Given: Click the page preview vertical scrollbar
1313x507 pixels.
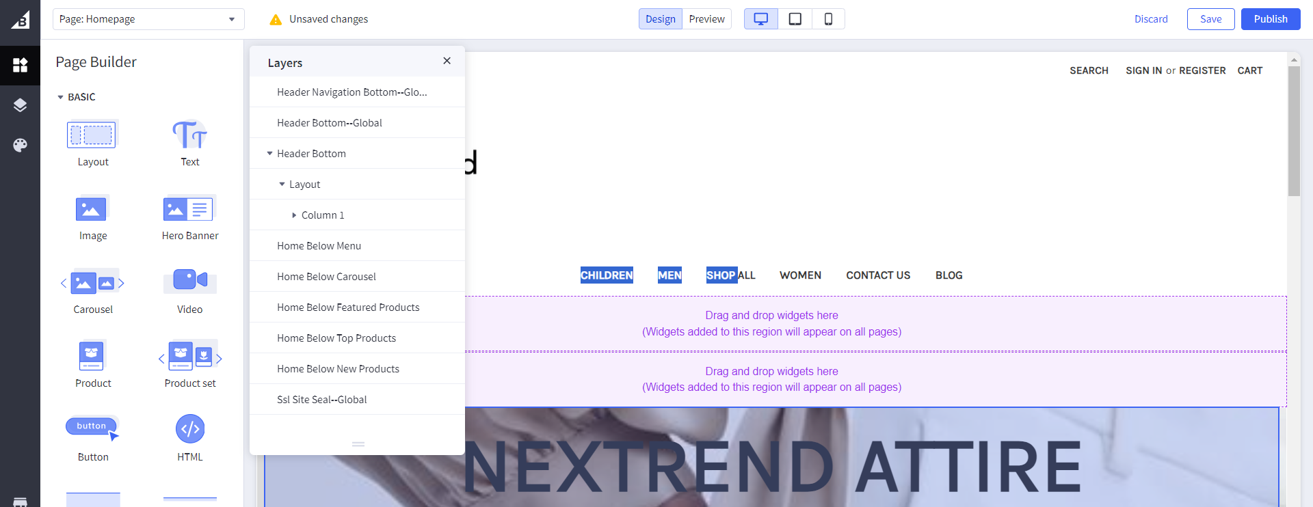Looking at the screenshot, I should click(x=1294, y=131).
